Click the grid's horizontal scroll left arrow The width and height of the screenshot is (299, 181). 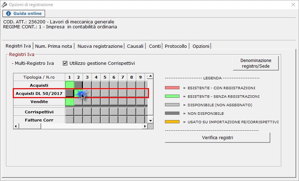pos(16,126)
